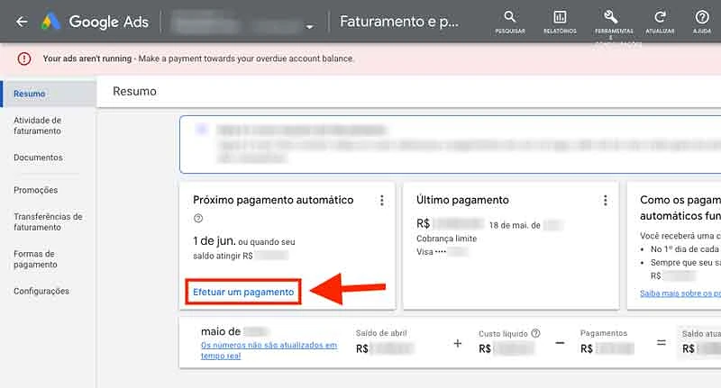Click help icon under Próximo pagamento automático

[198, 219]
